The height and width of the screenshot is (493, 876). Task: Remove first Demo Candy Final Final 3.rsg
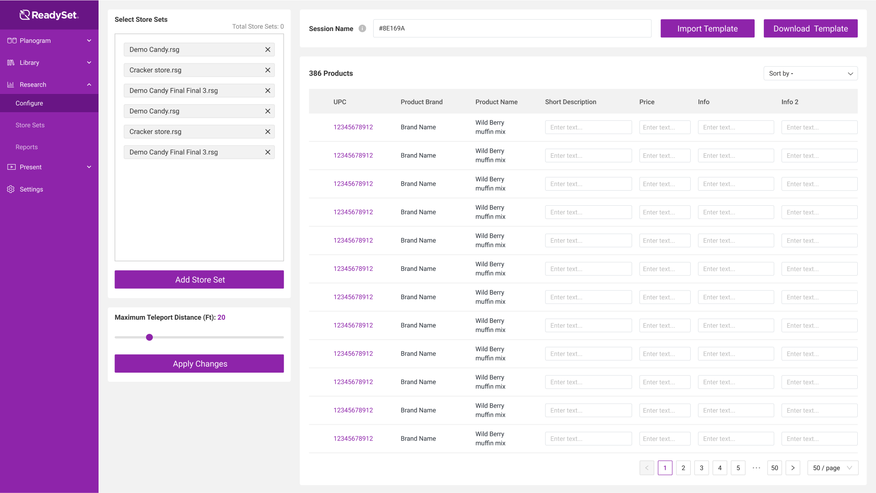tap(268, 90)
